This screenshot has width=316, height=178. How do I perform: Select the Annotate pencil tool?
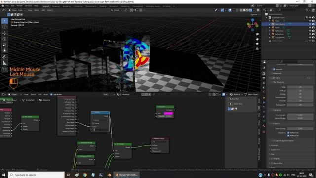point(4,57)
